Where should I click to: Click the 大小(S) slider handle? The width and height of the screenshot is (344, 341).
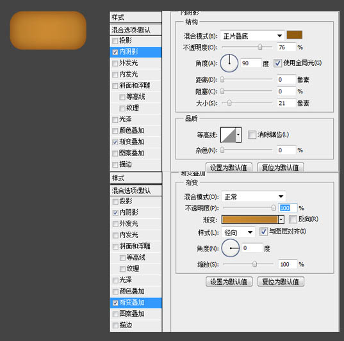[229, 102]
